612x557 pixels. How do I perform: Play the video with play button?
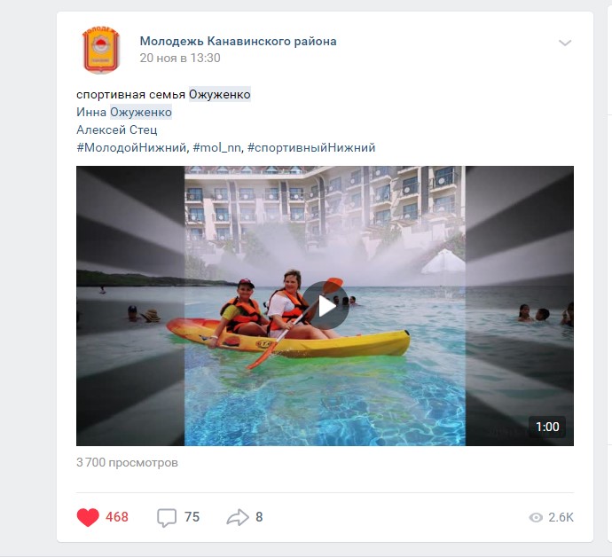(x=326, y=305)
